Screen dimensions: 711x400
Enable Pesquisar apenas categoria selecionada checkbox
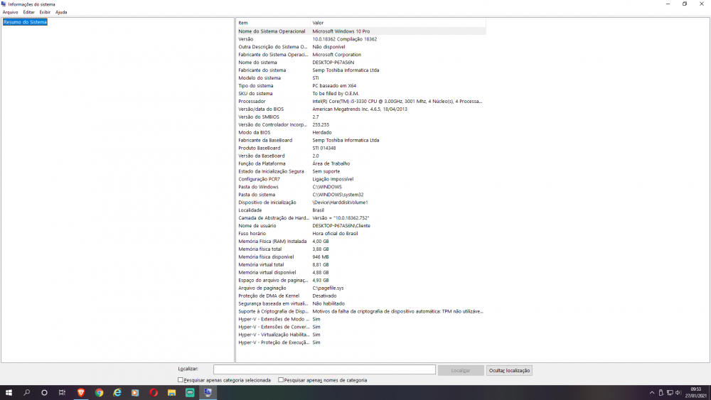coord(181,380)
